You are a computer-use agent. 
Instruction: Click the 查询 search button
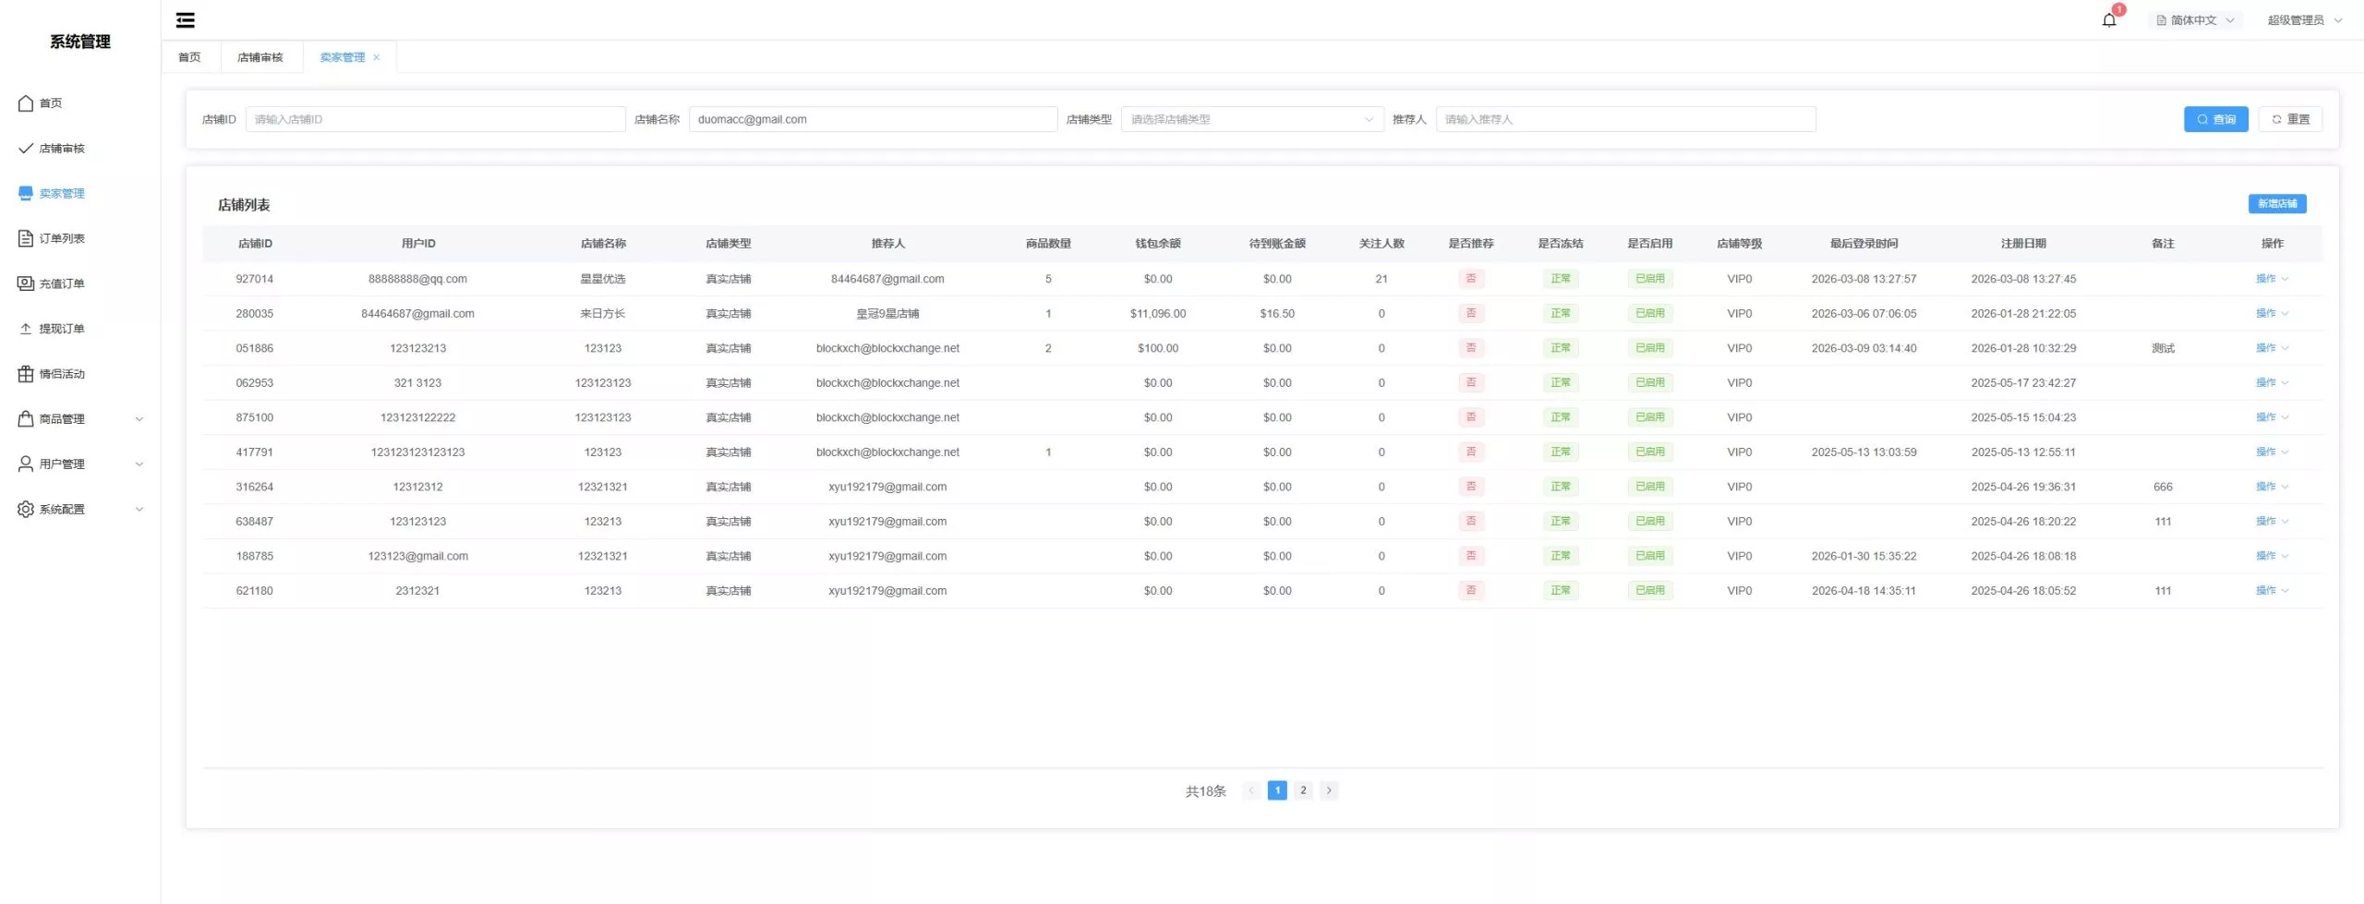click(x=2214, y=119)
